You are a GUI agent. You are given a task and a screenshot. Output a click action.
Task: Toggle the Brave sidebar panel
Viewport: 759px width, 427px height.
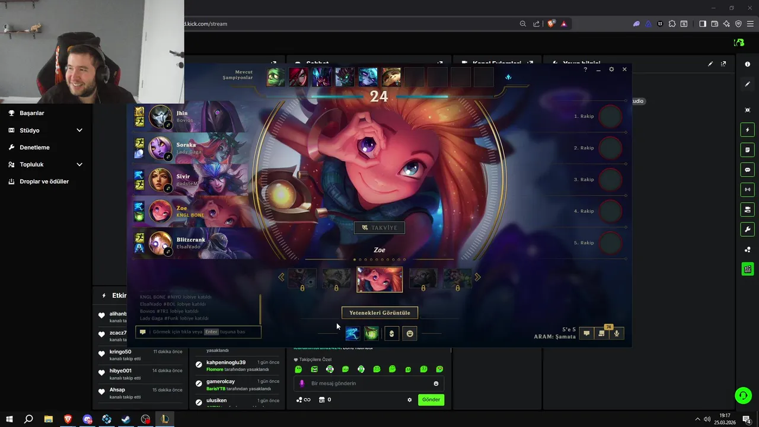click(703, 24)
